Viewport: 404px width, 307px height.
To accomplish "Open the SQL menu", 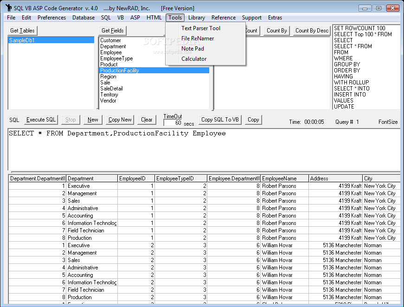I will (x=106, y=18).
